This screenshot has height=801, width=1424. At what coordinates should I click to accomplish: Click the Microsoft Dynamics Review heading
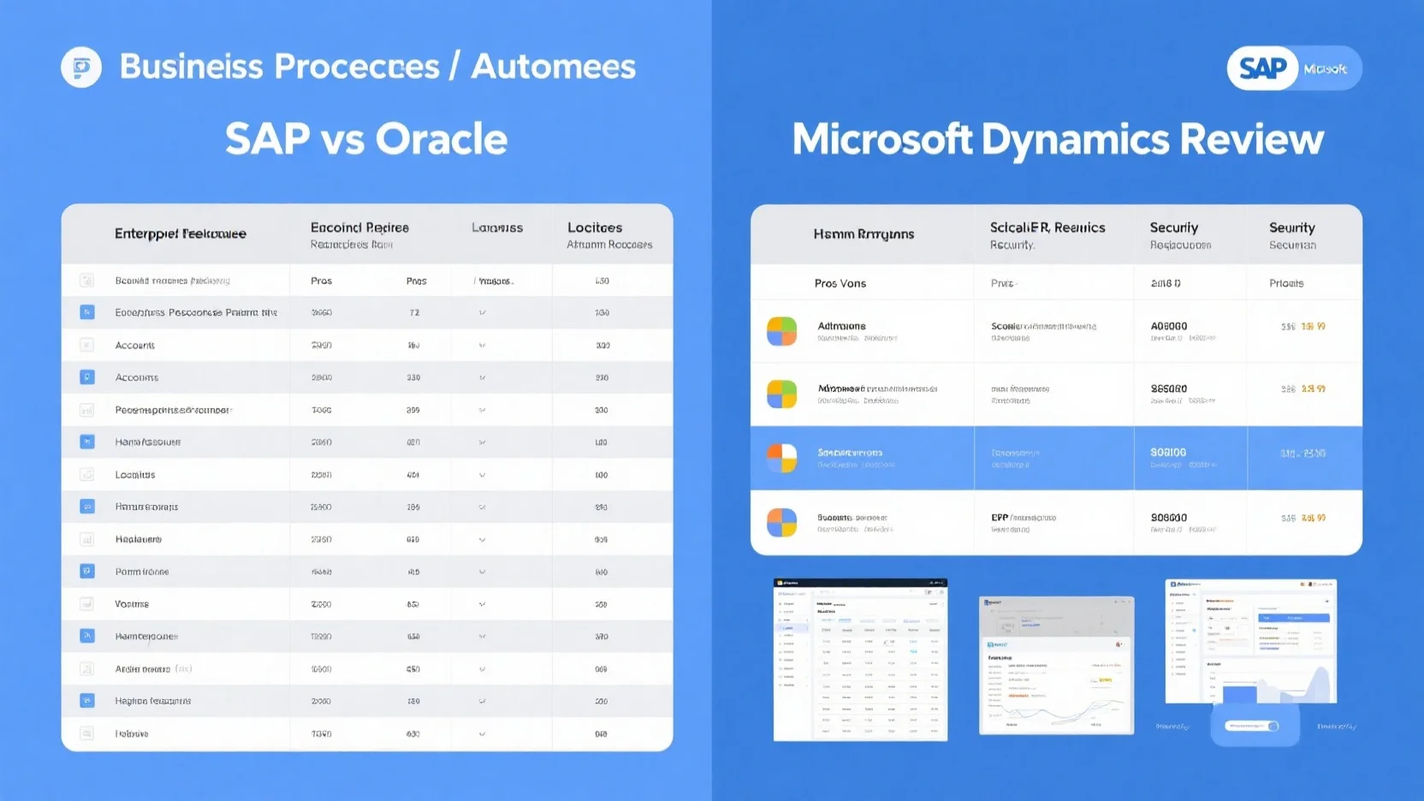pos(1058,139)
